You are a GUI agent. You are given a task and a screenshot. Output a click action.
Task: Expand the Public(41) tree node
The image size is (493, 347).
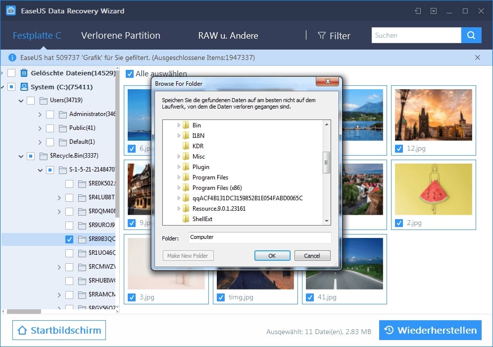[x=40, y=128]
